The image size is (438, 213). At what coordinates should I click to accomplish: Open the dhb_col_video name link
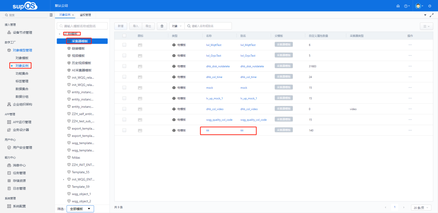pyautogui.click(x=214, y=109)
